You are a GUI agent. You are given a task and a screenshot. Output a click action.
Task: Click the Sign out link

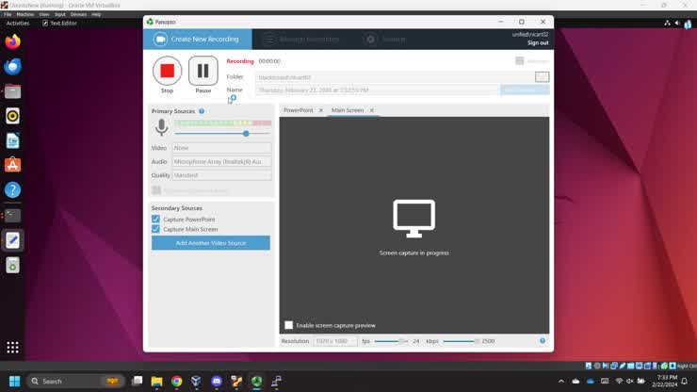(x=538, y=43)
